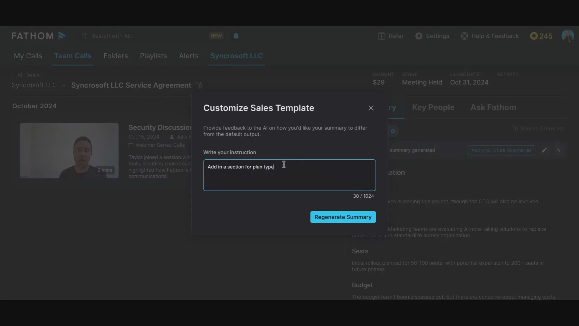Image resolution: width=579 pixels, height=326 pixels.
Task: Click HubSpot icon next to Service Agreement
Action: 199,85
